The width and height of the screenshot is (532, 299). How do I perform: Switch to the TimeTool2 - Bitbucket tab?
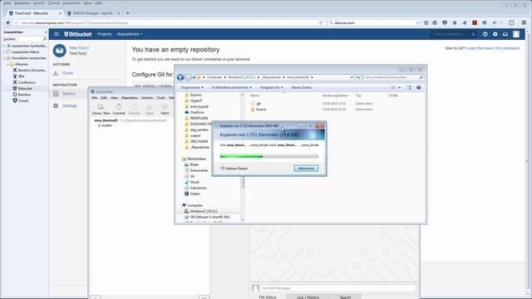pyautogui.click(x=34, y=13)
